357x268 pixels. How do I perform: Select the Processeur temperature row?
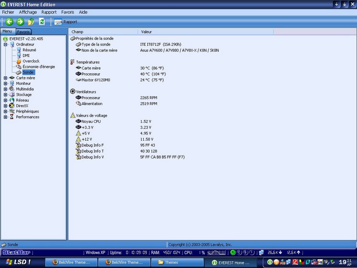tap(91, 74)
